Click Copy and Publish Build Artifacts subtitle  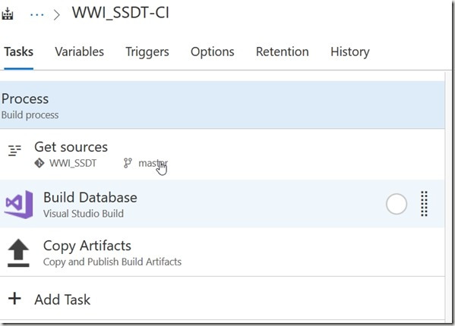[112, 262]
